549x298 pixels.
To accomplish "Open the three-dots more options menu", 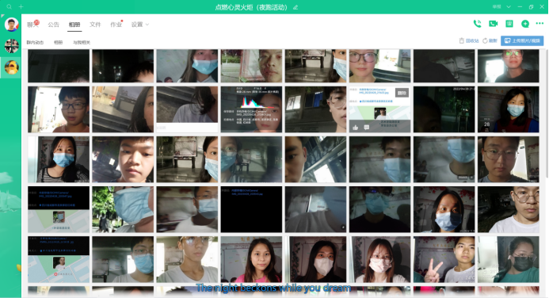I will (539, 23).
